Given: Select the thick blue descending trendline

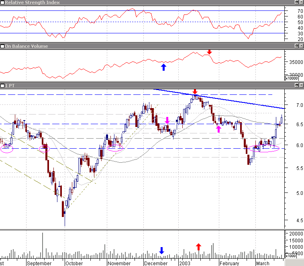Looking at the screenshot, I should (219, 99).
